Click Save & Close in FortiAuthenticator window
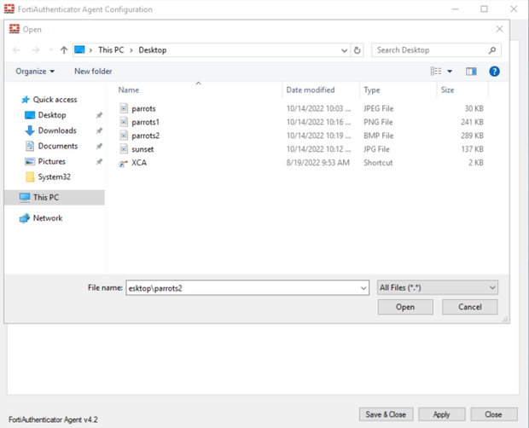529x428 pixels. pos(386,414)
